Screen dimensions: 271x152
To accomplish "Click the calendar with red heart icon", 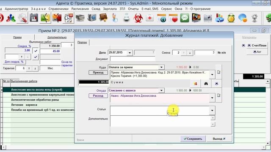I will tap(173, 18).
